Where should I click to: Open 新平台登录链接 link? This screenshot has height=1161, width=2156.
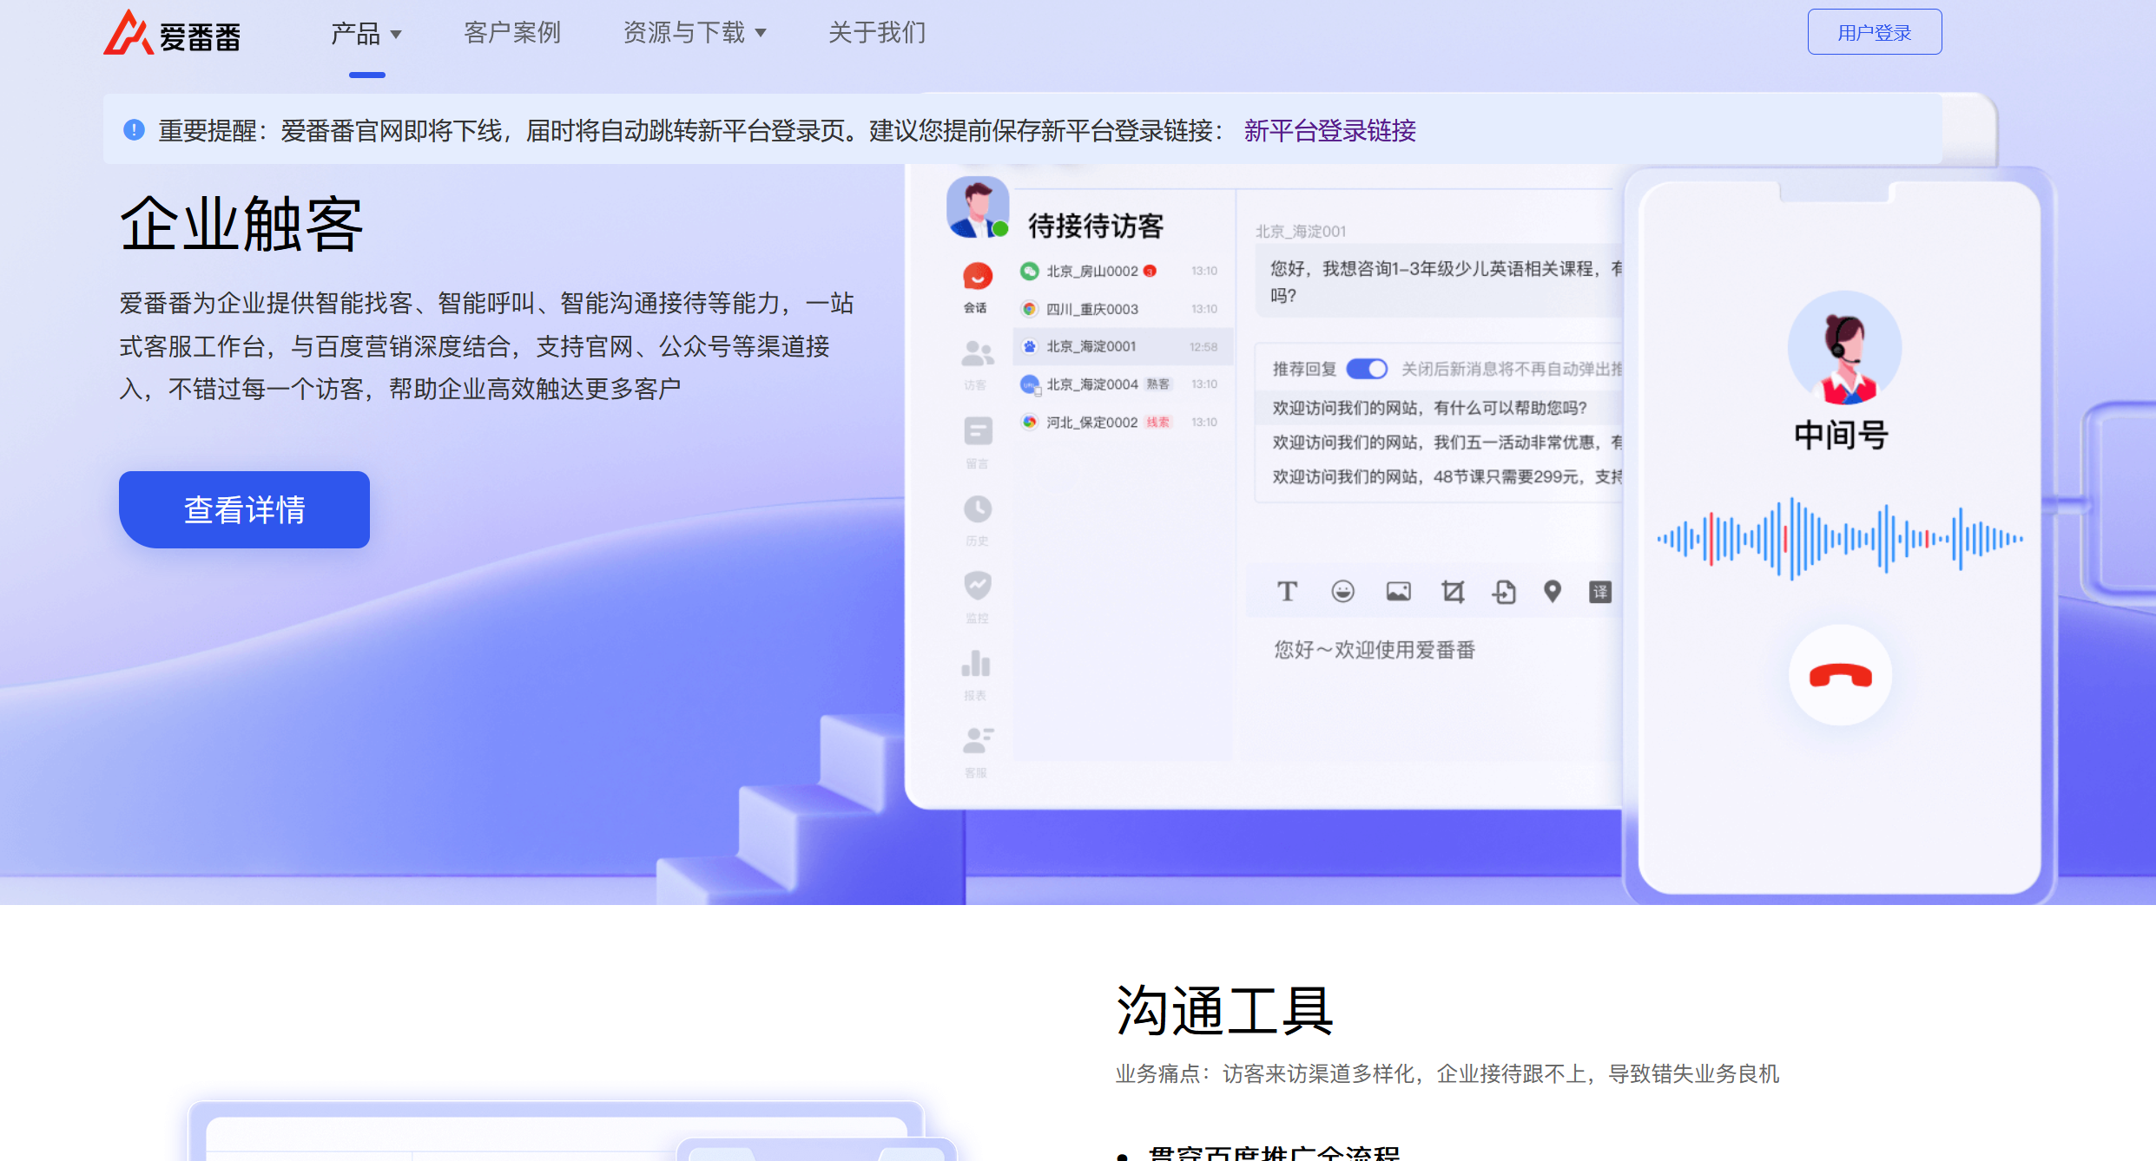tap(1329, 131)
